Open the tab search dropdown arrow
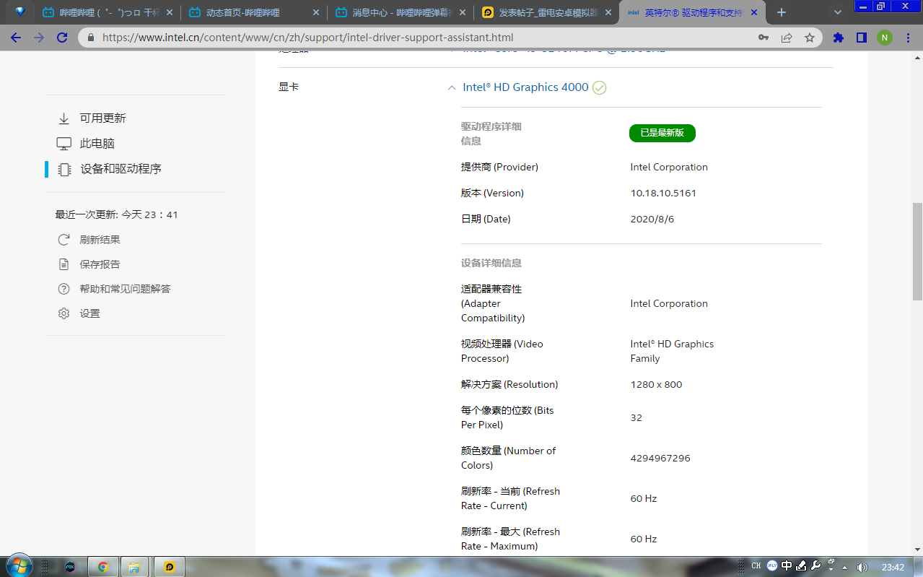The width and height of the screenshot is (923, 577). tap(838, 12)
